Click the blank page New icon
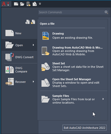 [x=10, y=33]
